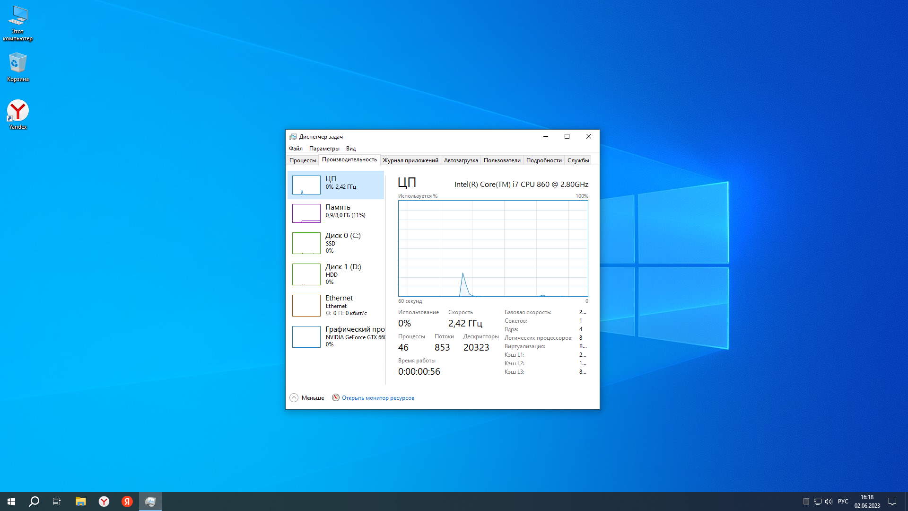Collapse Task Manager with the Меньше chevron

(x=294, y=398)
